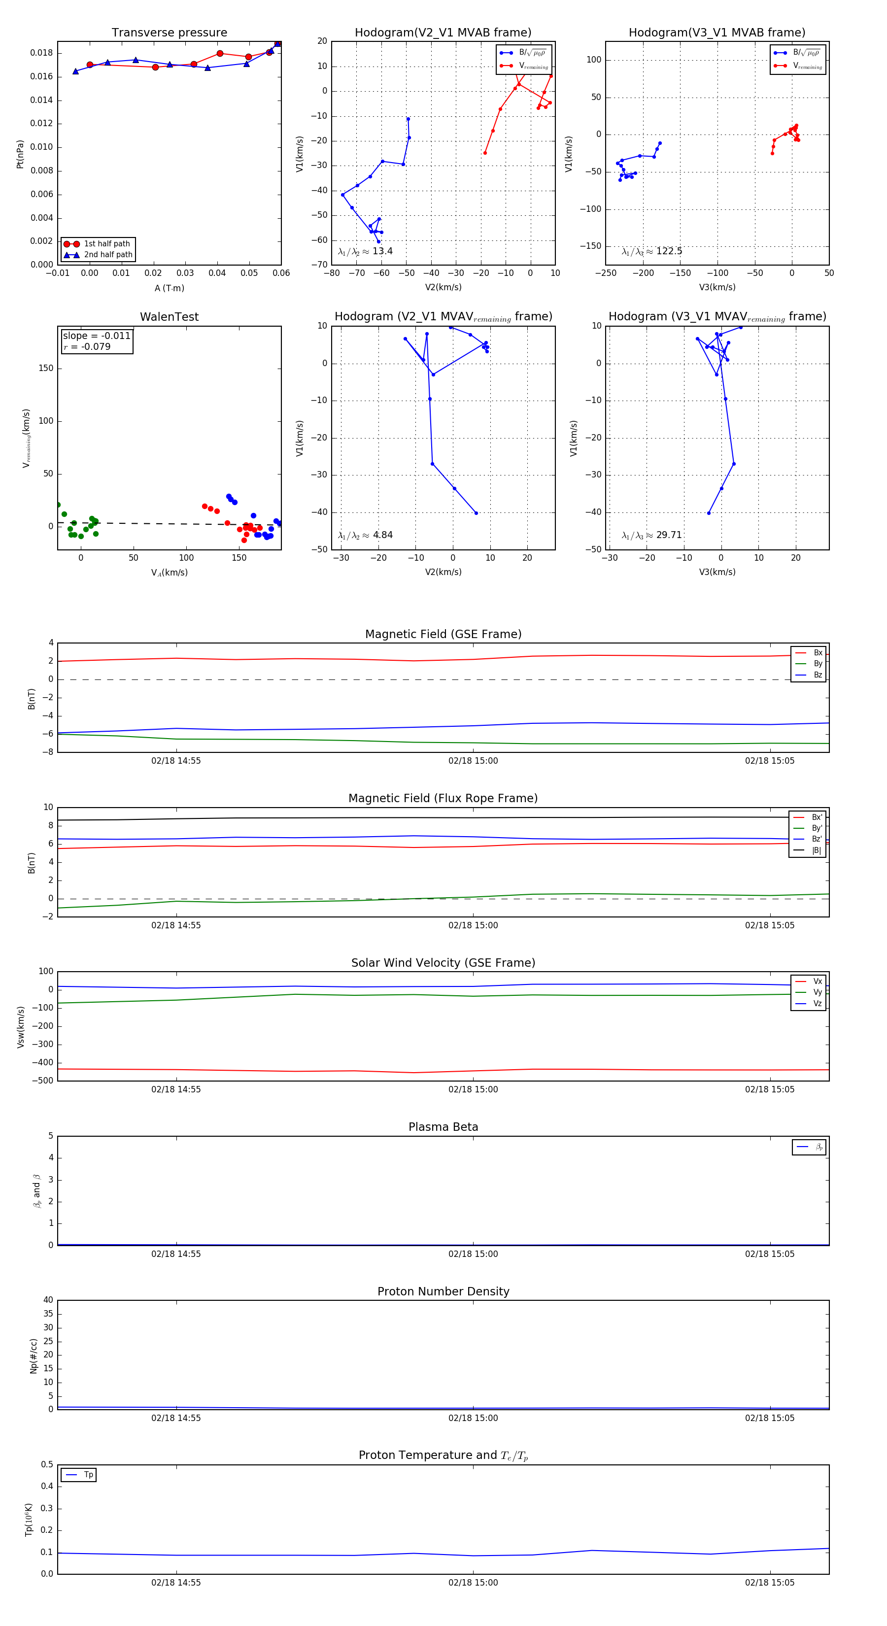Click '02/18 15:00' tick under Proton Temperature plot
The width and height of the screenshot is (887, 1626).
(x=473, y=1583)
